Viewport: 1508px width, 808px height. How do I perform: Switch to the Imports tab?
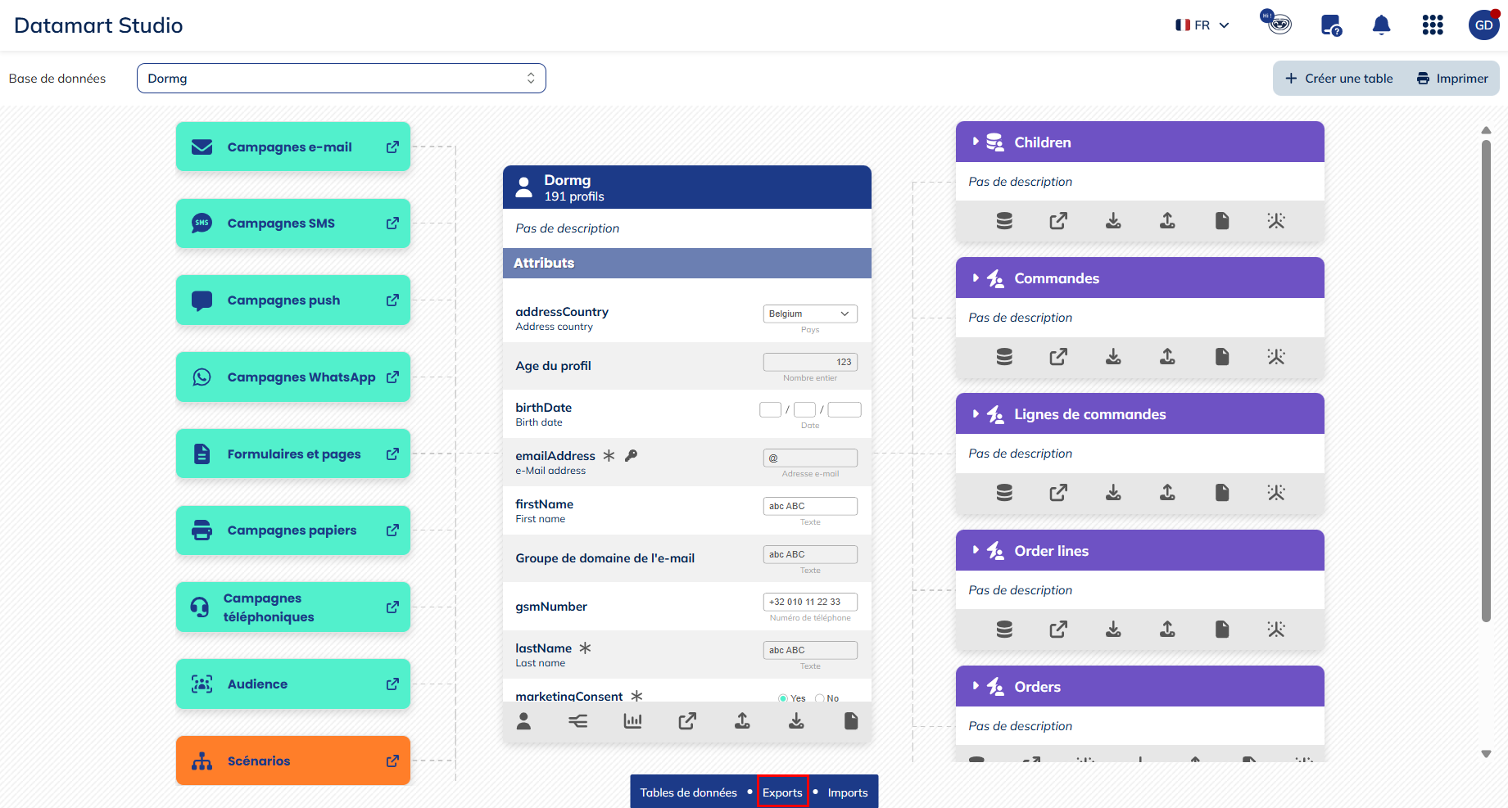pyautogui.click(x=847, y=792)
